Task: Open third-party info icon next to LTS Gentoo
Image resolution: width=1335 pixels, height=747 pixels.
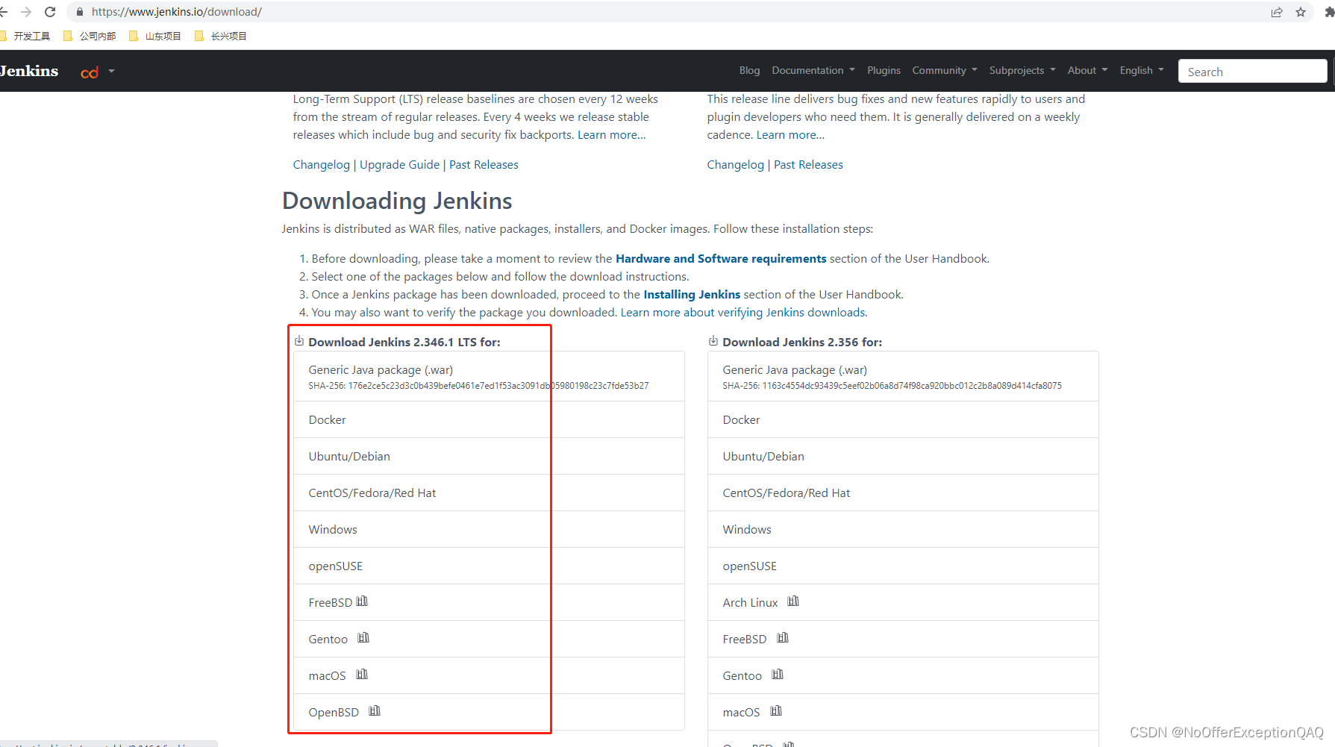Action: tap(363, 638)
